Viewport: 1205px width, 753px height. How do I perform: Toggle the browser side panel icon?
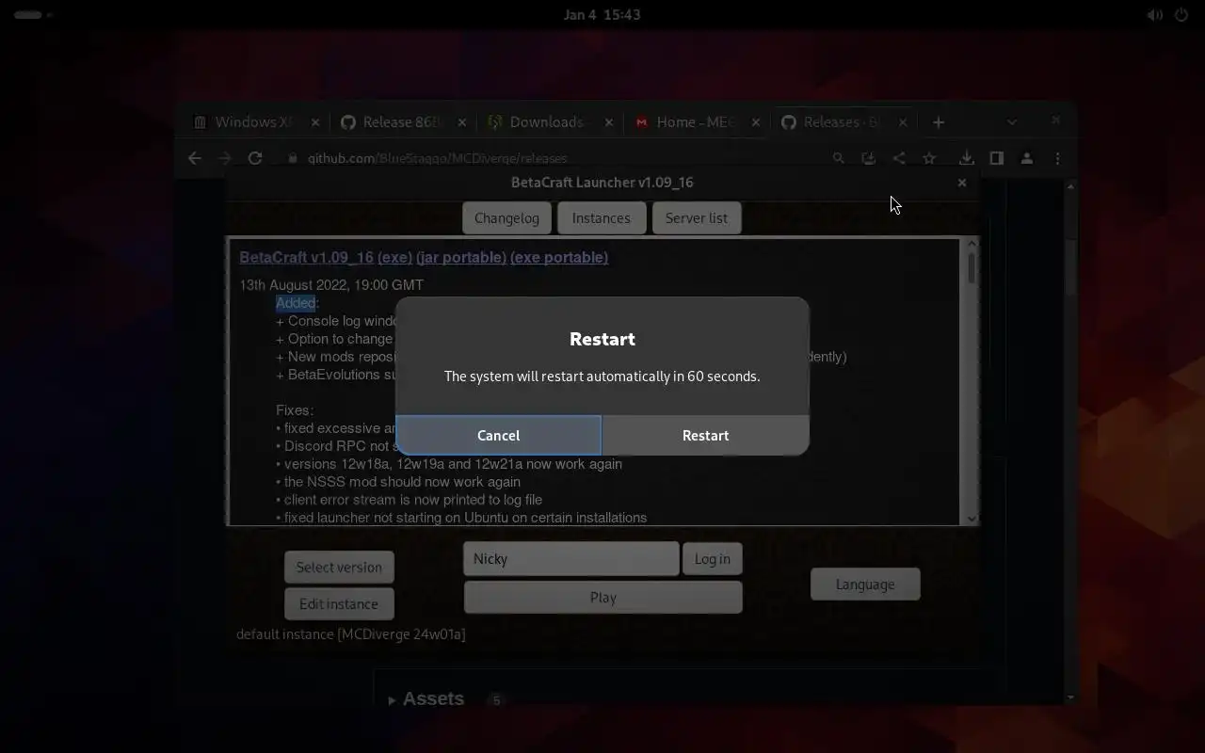point(997,158)
